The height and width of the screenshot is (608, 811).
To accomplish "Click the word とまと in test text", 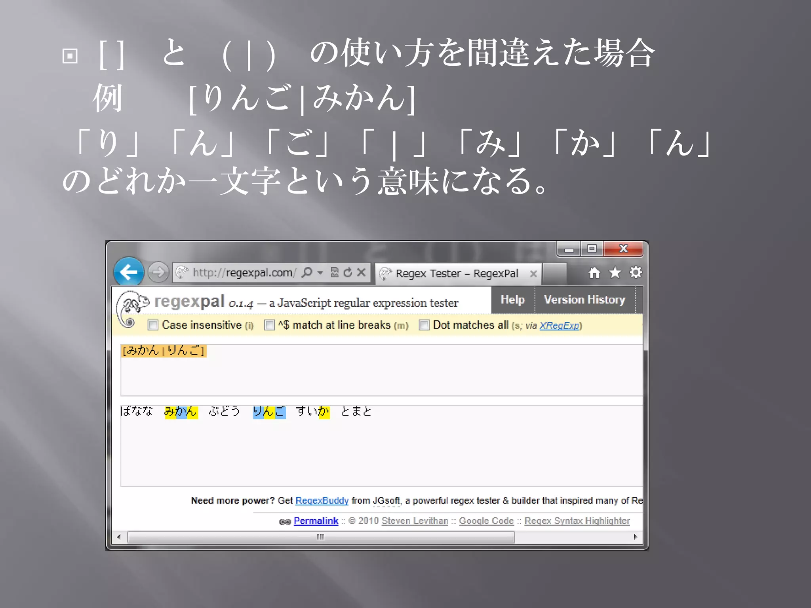I will [356, 411].
